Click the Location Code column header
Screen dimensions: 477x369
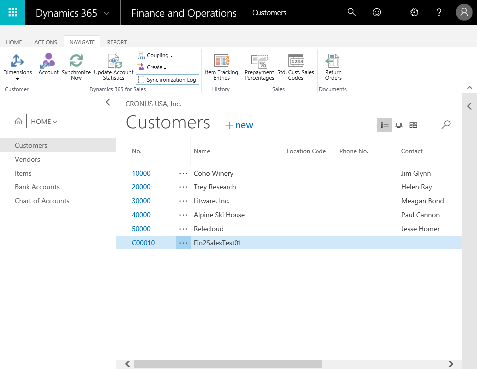click(x=307, y=151)
